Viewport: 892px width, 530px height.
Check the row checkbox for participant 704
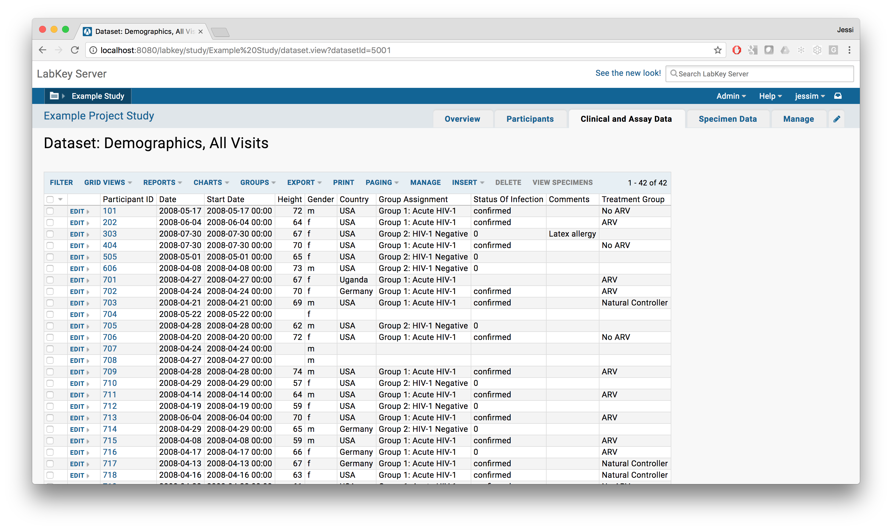click(50, 314)
